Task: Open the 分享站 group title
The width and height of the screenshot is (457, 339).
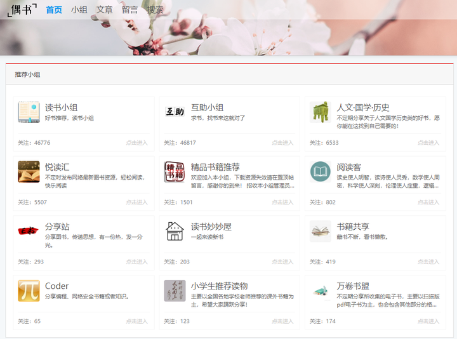Action: [57, 227]
